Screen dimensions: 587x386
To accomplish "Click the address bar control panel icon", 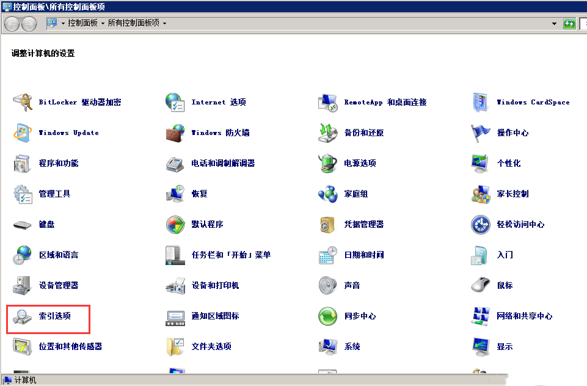I will [52, 23].
